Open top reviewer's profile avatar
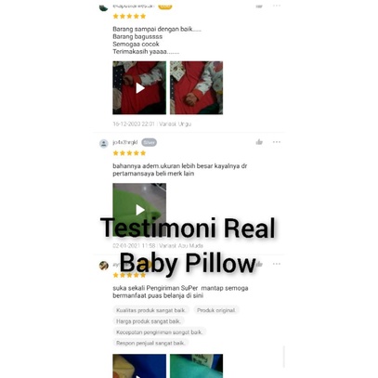Image resolution: width=378 pixels, height=378 pixels. tap(103, 7)
